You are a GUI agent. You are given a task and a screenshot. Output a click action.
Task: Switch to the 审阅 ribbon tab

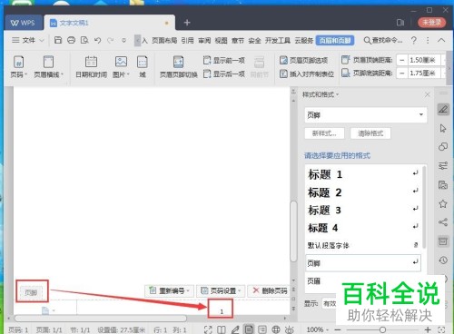(204, 40)
